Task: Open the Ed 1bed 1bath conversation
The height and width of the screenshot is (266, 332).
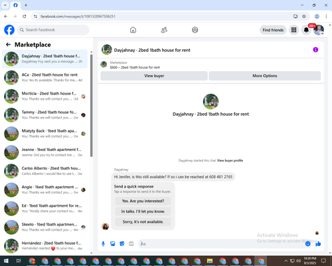Action: [44, 208]
